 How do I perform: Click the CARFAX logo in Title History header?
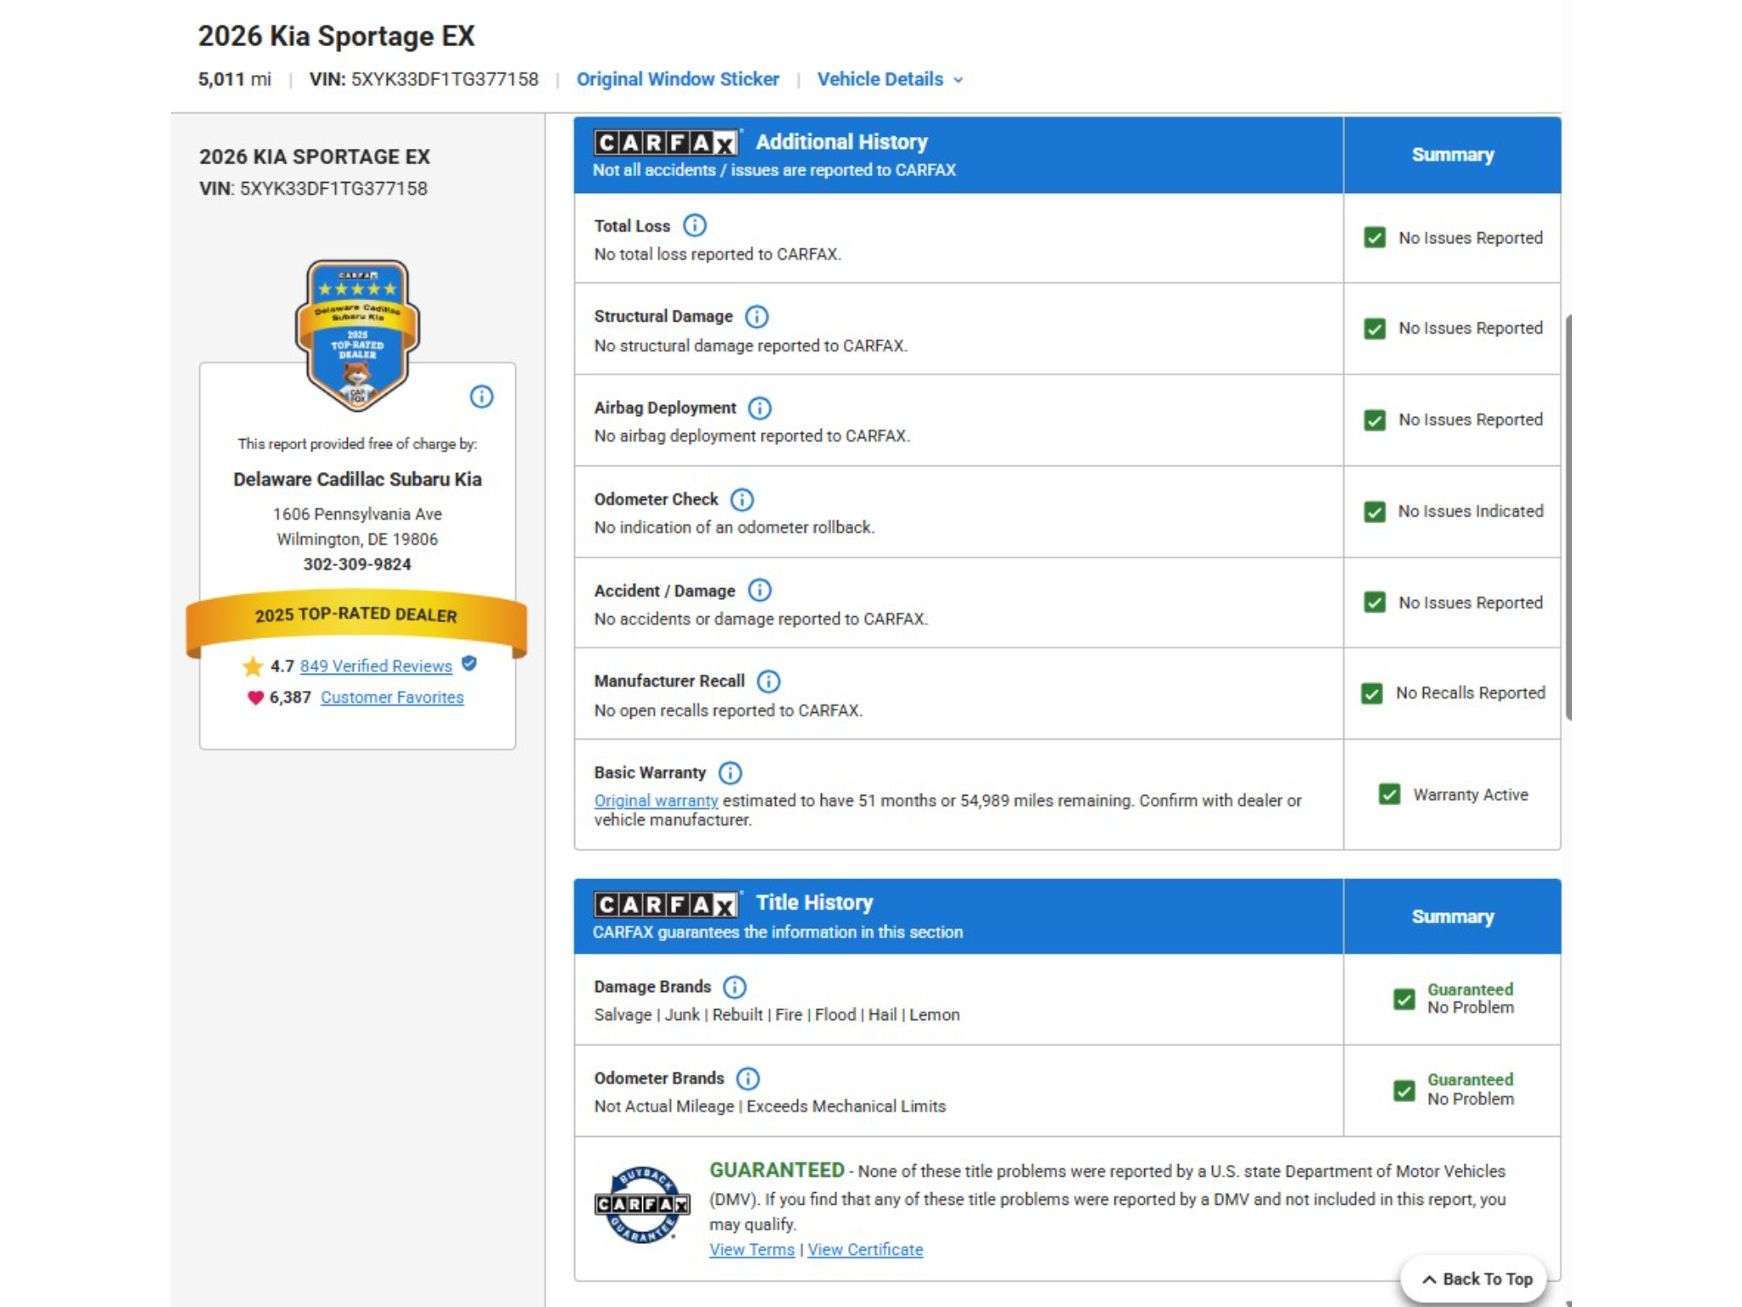point(666,904)
